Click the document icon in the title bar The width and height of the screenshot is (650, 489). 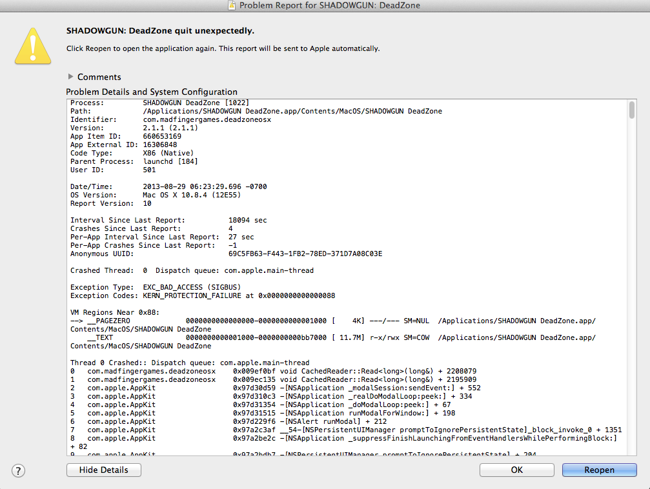[x=232, y=5]
